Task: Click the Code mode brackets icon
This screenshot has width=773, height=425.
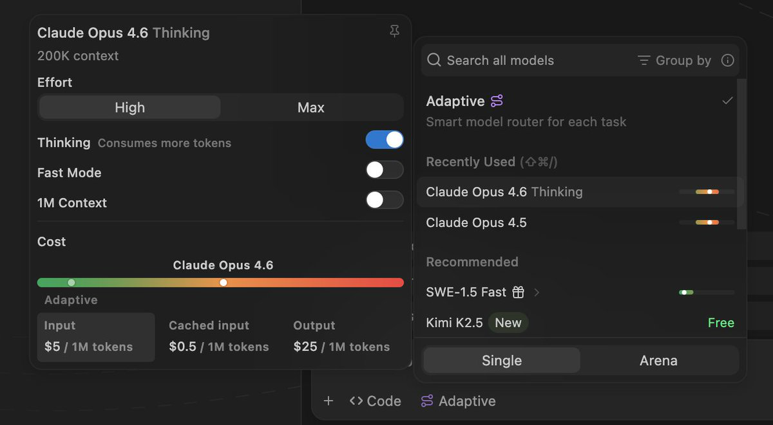Action: pos(356,401)
